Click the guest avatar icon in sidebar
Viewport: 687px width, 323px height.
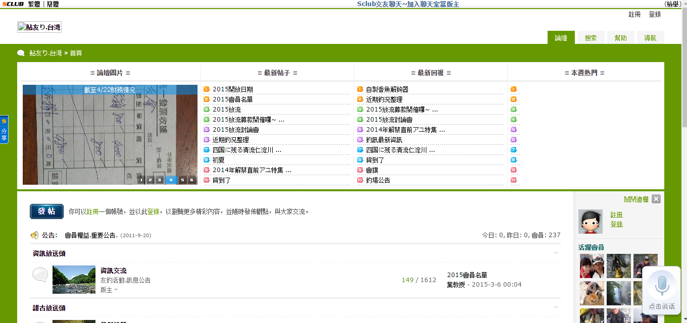pos(591,222)
